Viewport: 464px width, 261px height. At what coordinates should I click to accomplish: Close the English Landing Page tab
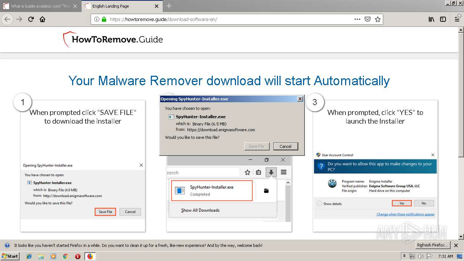pos(156,6)
